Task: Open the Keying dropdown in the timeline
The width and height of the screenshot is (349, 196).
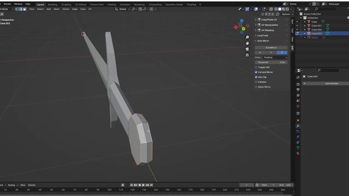Action: pyautogui.click(x=13, y=185)
